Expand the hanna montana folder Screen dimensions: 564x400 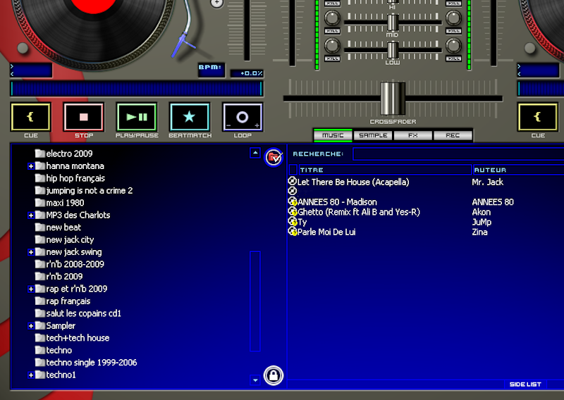tap(31, 166)
